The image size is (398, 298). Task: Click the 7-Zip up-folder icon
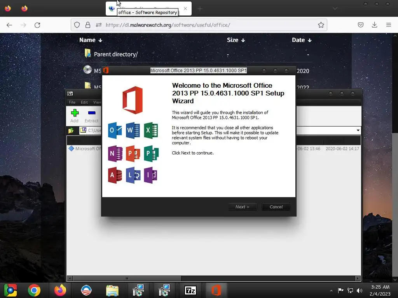(71, 130)
